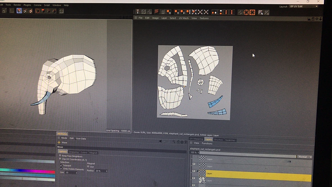
Task: Click the first X-arrows icon with orange square
Action: click(x=194, y=12)
